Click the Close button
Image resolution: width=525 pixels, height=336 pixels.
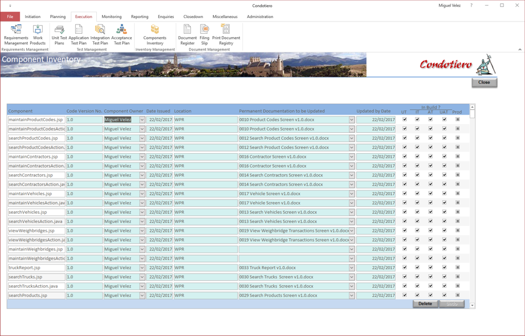[x=484, y=83]
